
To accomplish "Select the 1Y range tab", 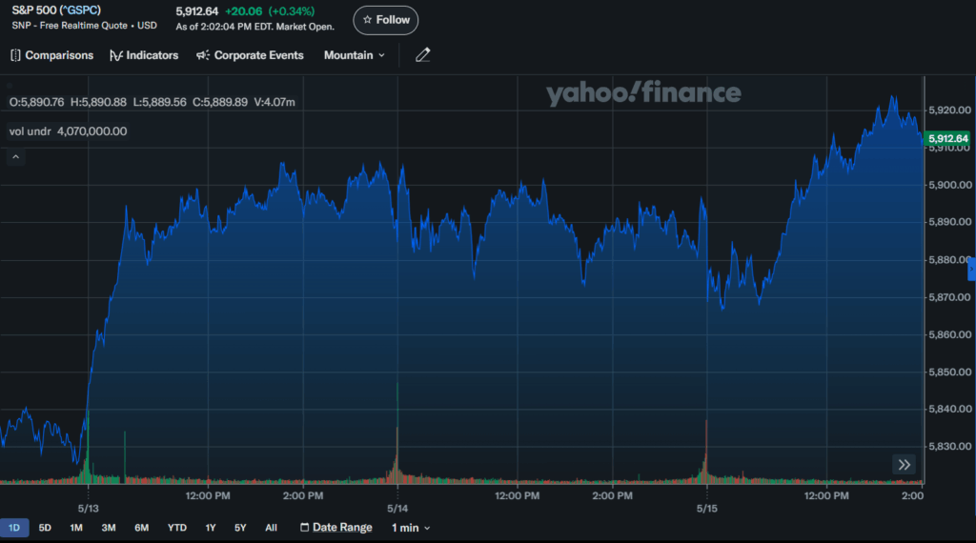I will click(x=211, y=528).
